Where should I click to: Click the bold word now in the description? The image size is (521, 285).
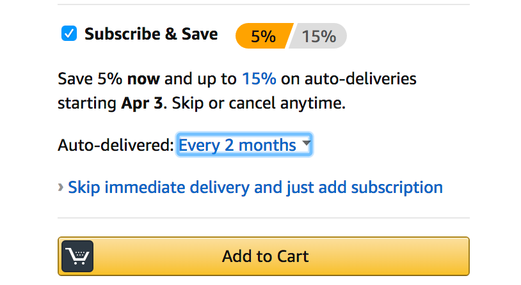143,80
